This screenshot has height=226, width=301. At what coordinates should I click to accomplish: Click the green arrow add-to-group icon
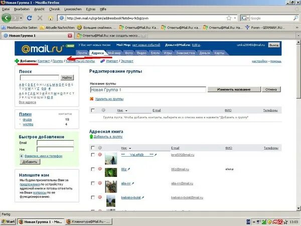pos(91,137)
